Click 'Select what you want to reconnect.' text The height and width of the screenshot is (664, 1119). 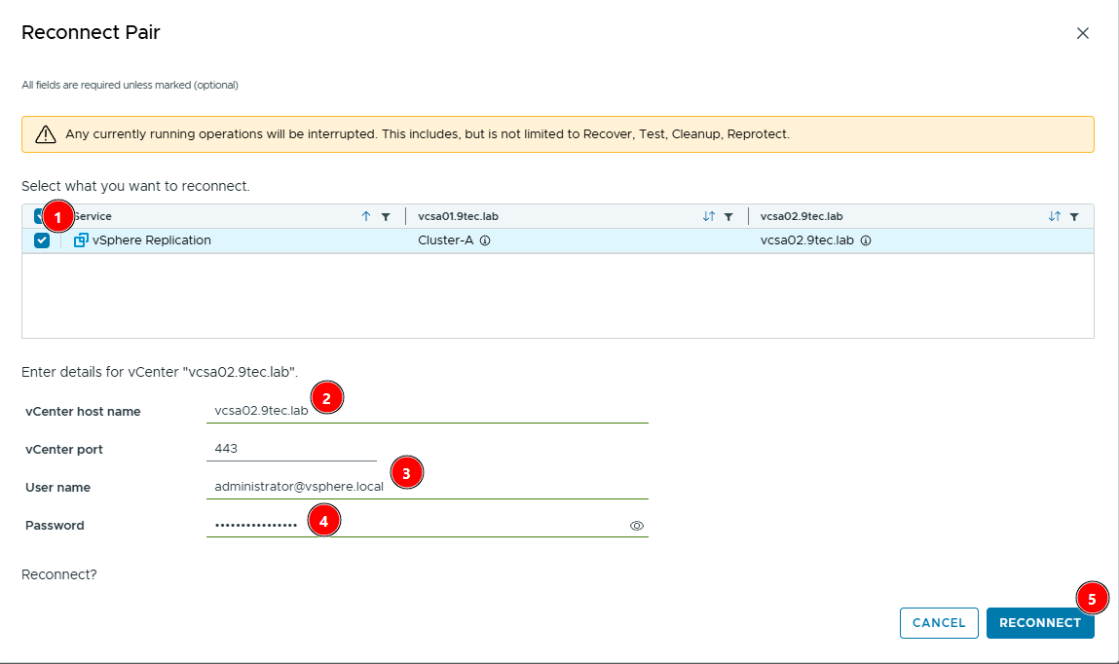pyautogui.click(x=135, y=186)
